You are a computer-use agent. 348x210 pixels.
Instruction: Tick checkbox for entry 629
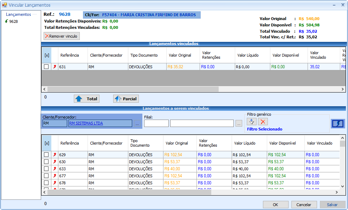46,154
